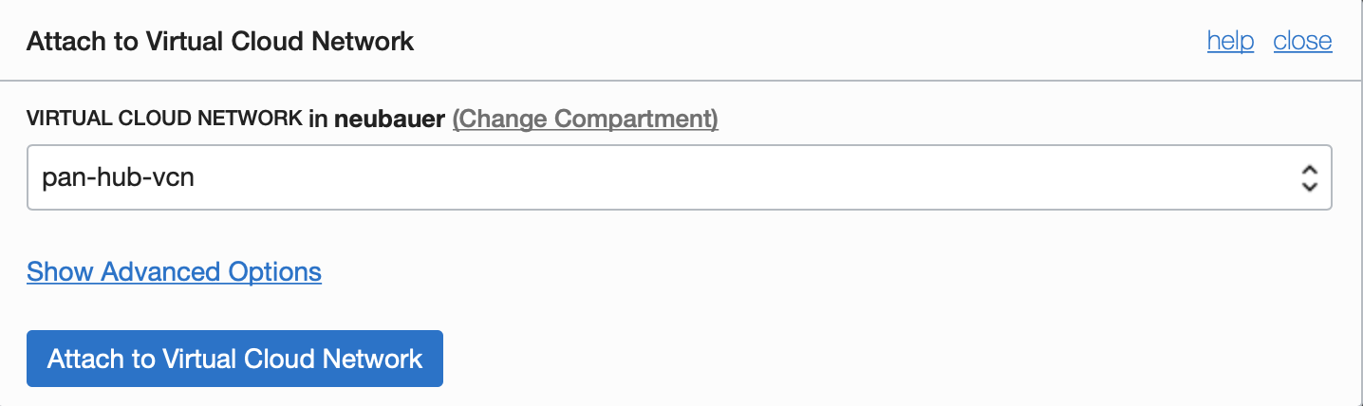This screenshot has width=1363, height=406.
Task: Close the Attach to Virtual Cloud Network dialog
Action: tap(1302, 42)
